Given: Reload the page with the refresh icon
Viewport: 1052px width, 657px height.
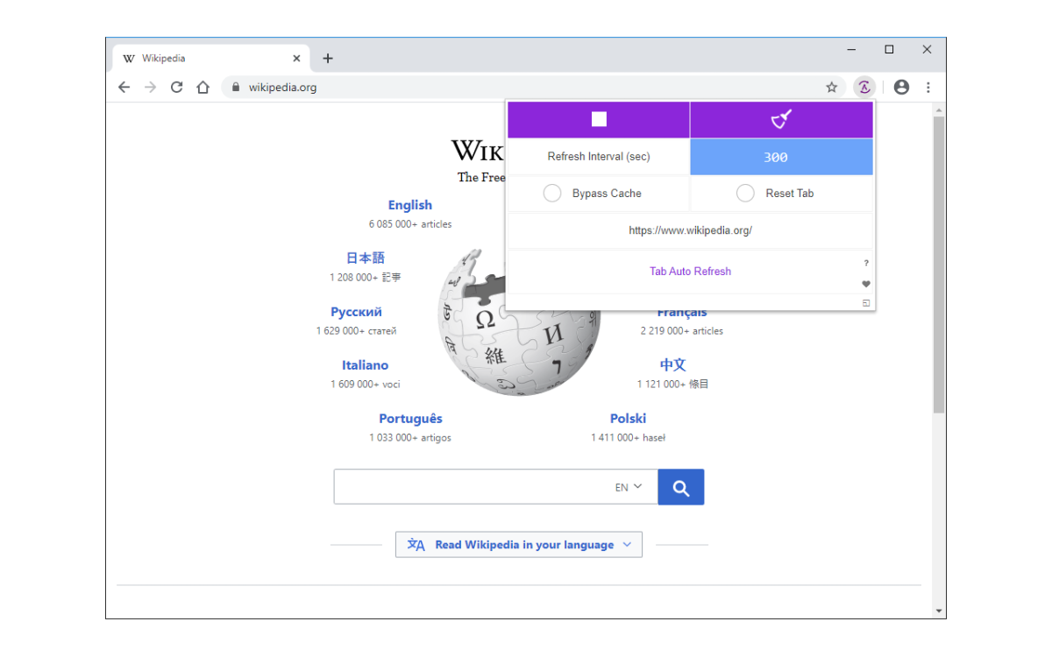Looking at the screenshot, I should pos(176,87).
